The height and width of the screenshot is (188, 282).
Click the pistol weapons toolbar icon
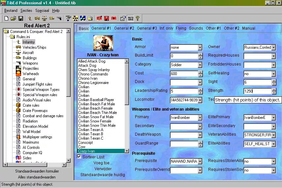click(59, 18)
